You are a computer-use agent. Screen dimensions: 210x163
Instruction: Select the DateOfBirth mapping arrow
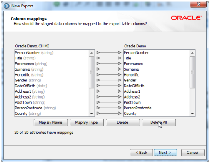[x=109, y=86]
